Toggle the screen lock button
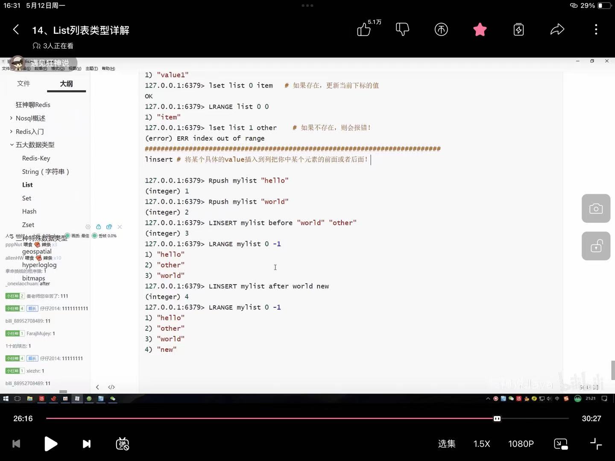This screenshot has height=461, width=615. pyautogui.click(x=596, y=246)
